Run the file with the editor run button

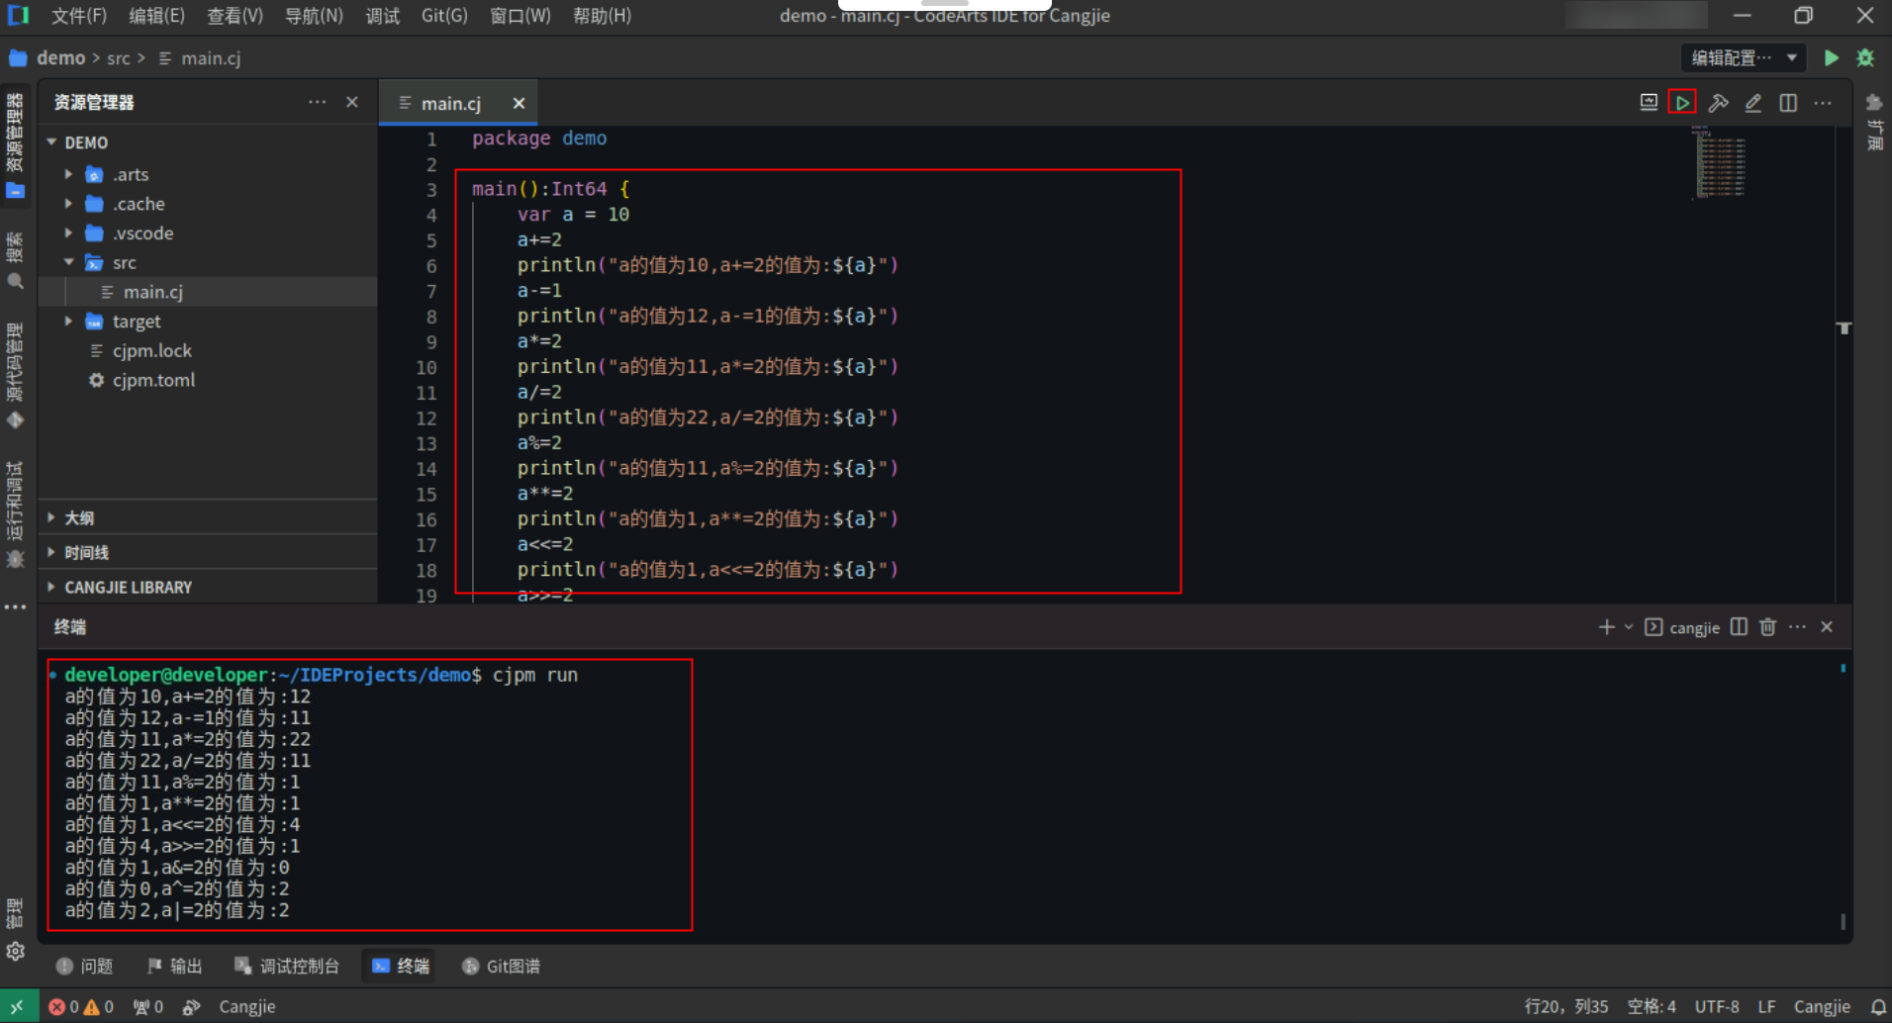[1682, 103]
